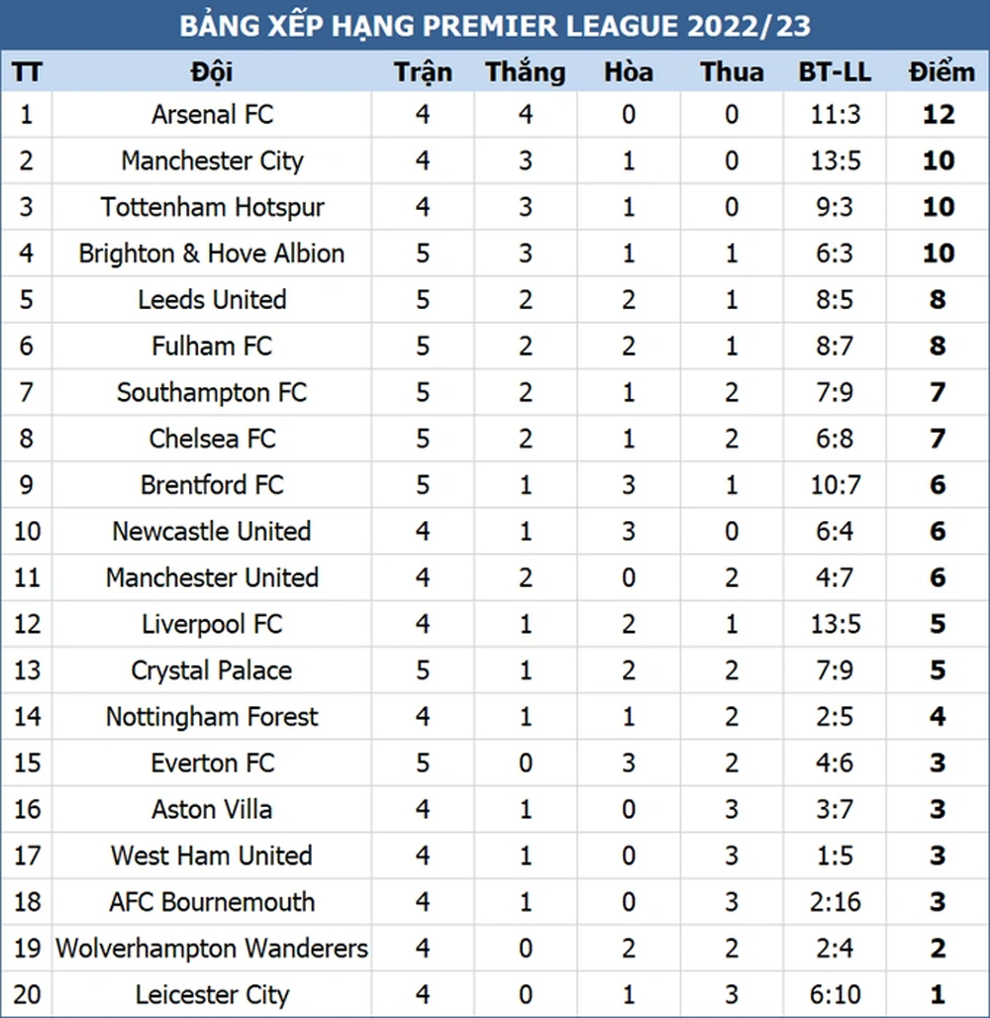Click the Thắng column header
Image resolution: width=990 pixels, height=1018 pixels.
[x=526, y=72]
